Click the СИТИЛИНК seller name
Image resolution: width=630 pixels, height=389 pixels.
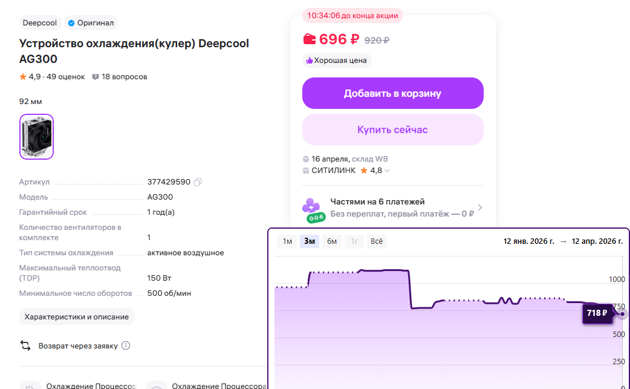pos(334,171)
